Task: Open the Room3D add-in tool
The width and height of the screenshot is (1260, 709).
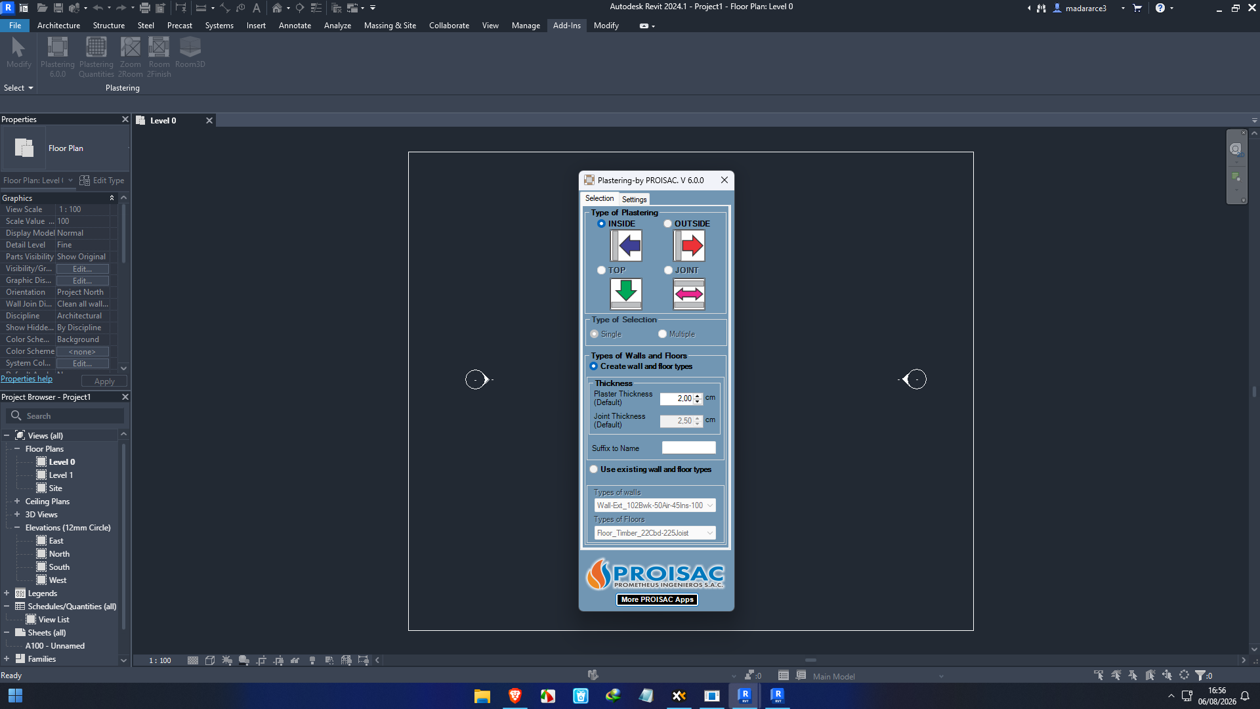Action: point(190,53)
